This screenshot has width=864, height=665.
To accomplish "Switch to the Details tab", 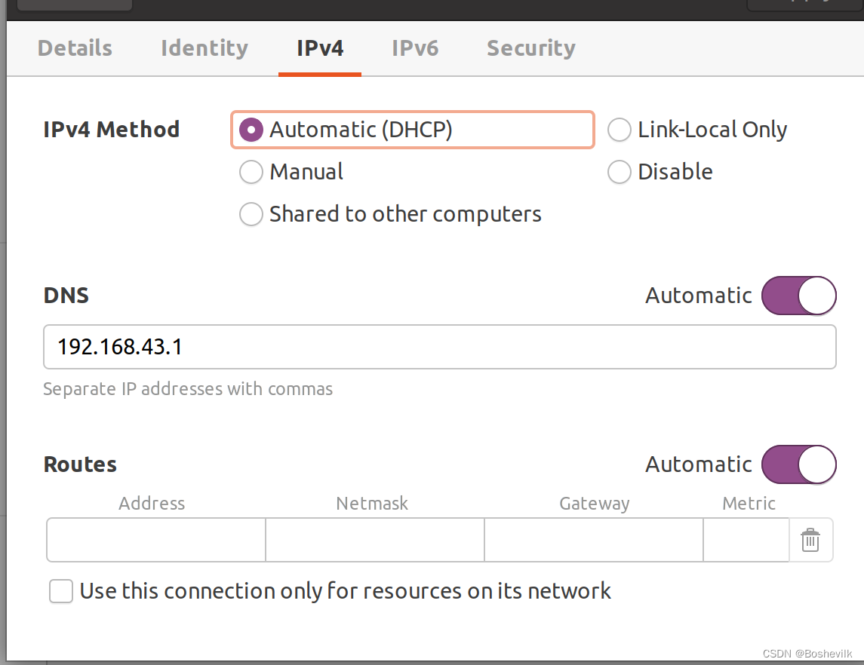I will (75, 48).
